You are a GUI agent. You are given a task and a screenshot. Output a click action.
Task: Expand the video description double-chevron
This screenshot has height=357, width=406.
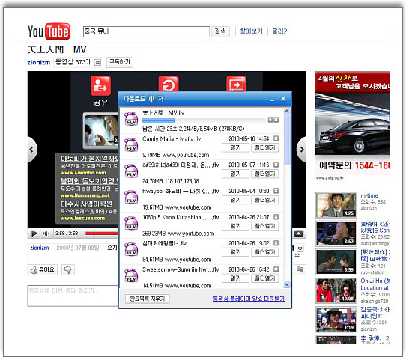point(300,248)
